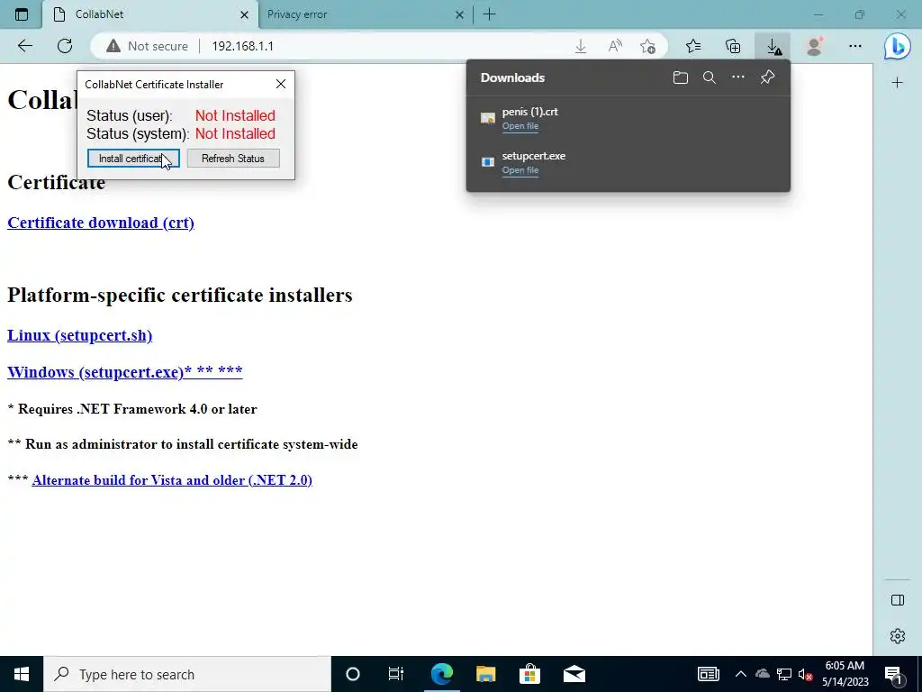The width and height of the screenshot is (922, 692).
Task: Open the profile avatar icon
Action: point(814,46)
